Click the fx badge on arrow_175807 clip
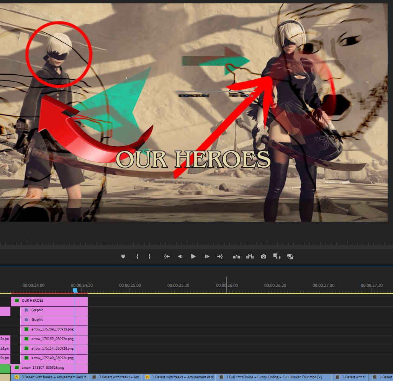The image size is (393, 381). coord(17,368)
